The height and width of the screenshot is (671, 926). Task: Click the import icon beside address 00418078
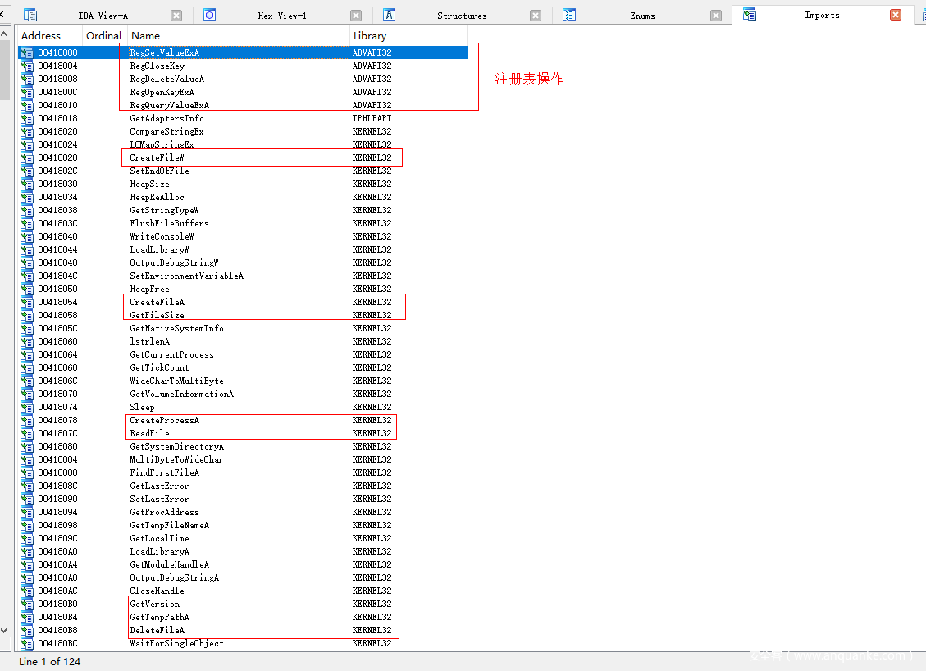tap(27, 420)
